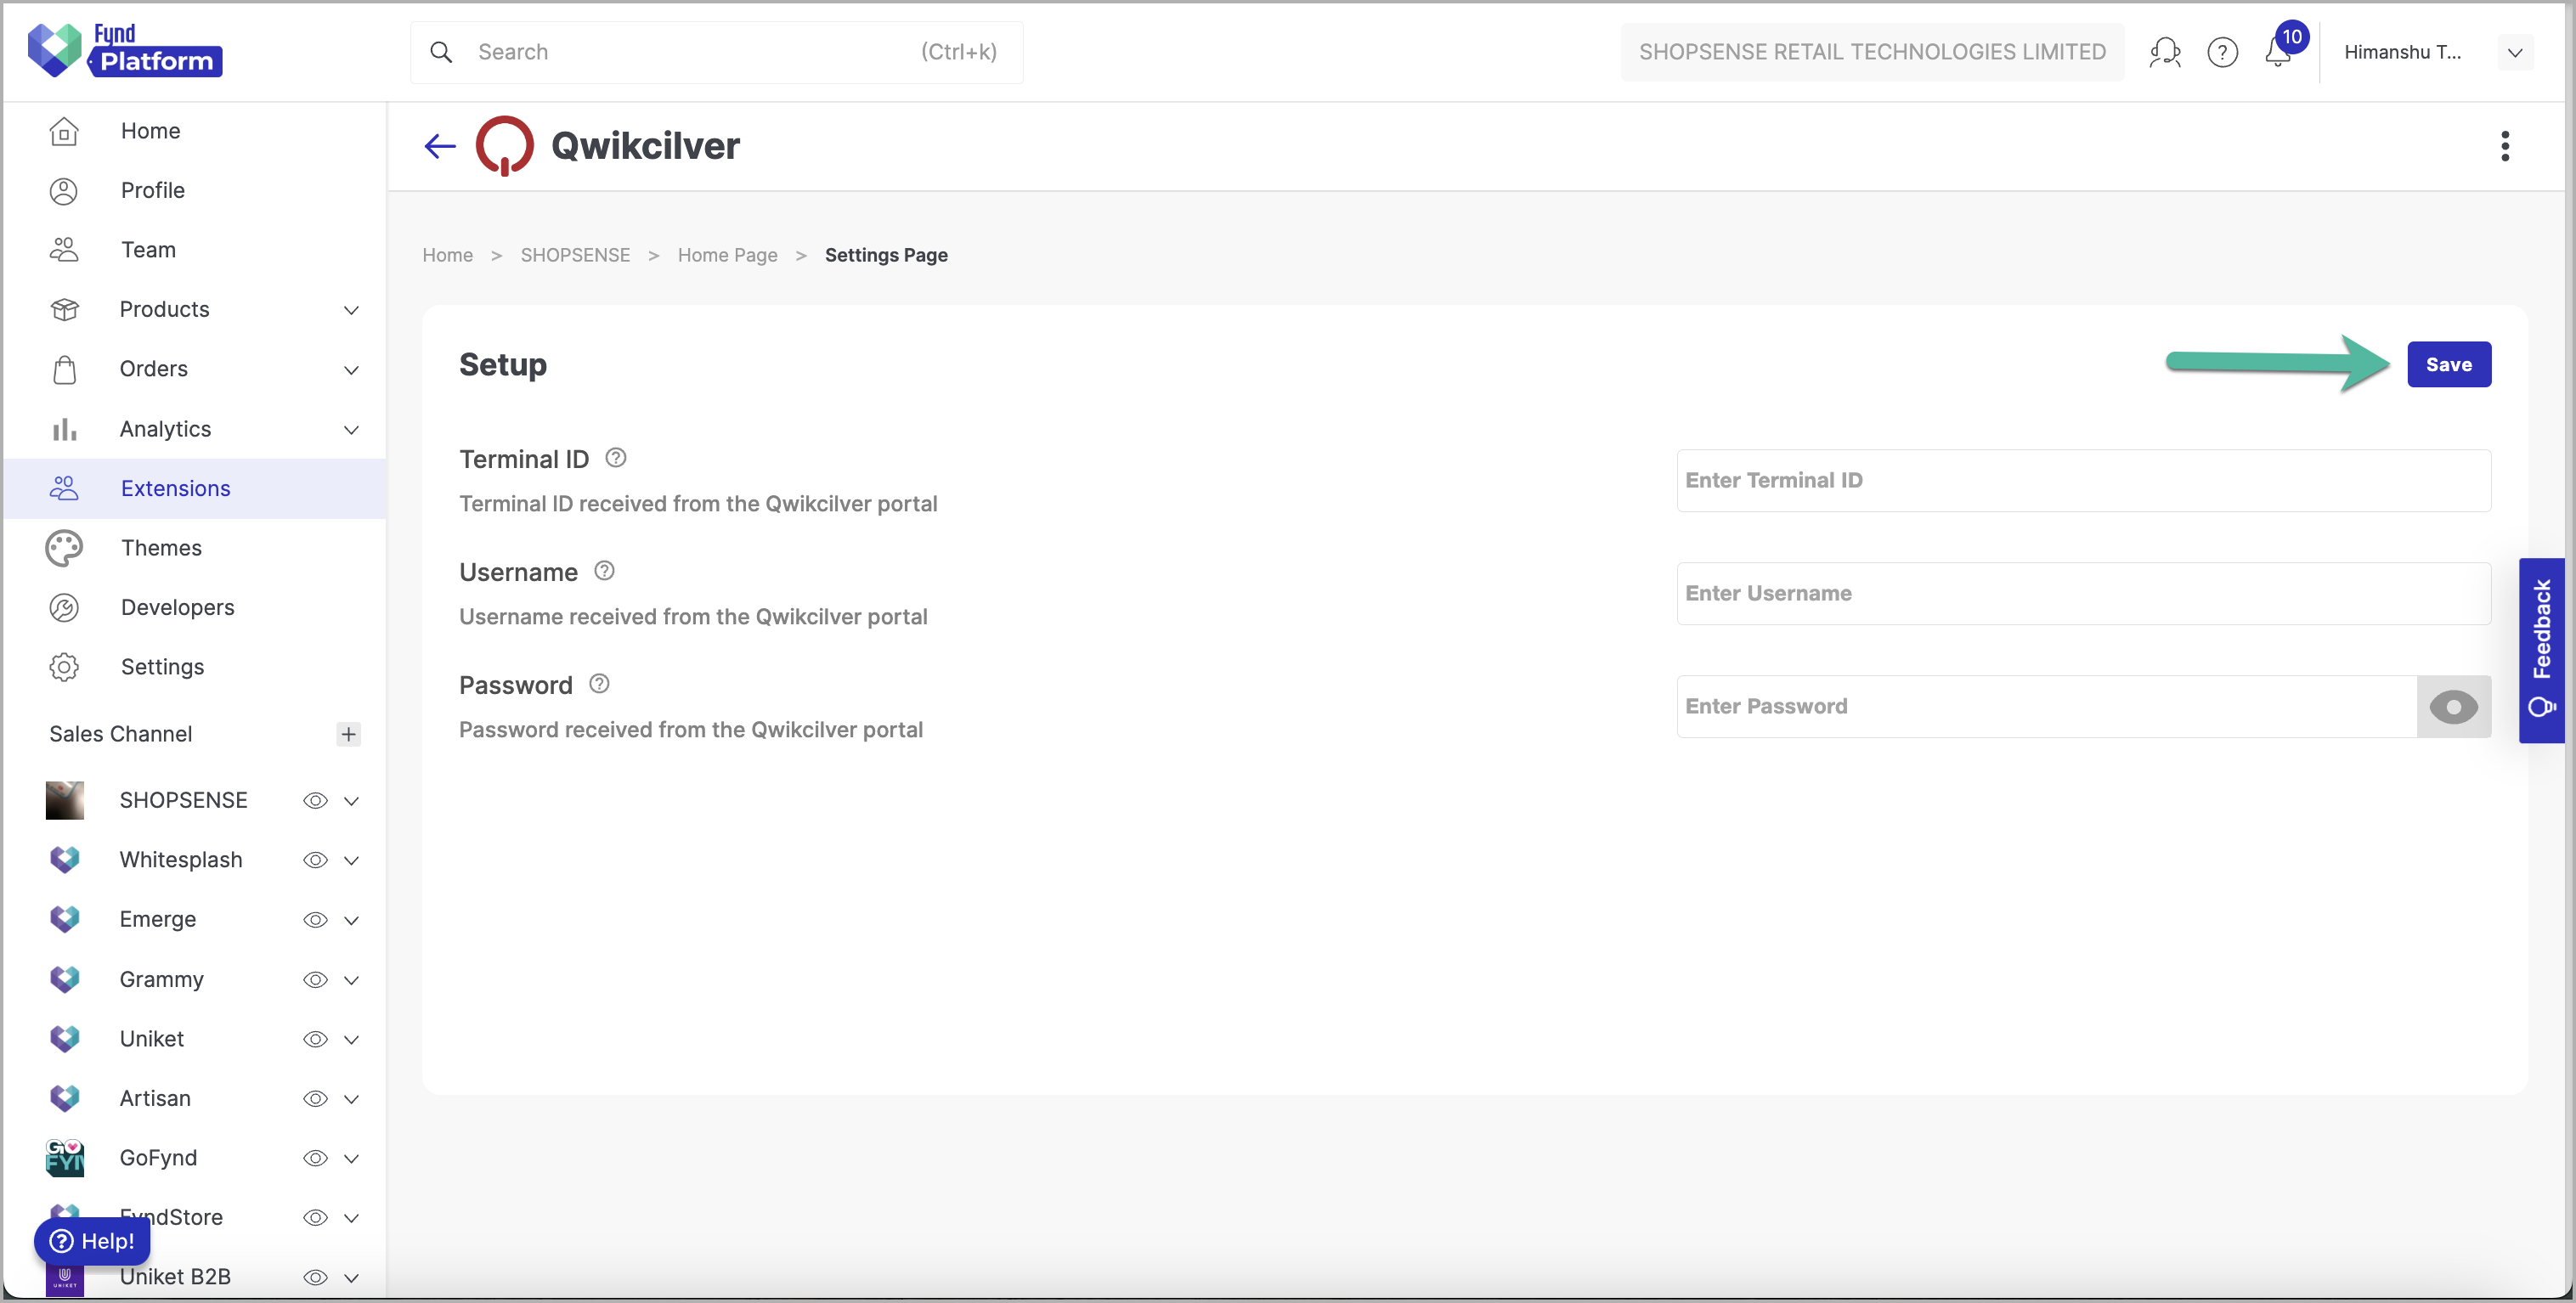Screen dimensions: 2576x1303
Task: Focus the Enter Terminal ID field
Action: 2083,480
